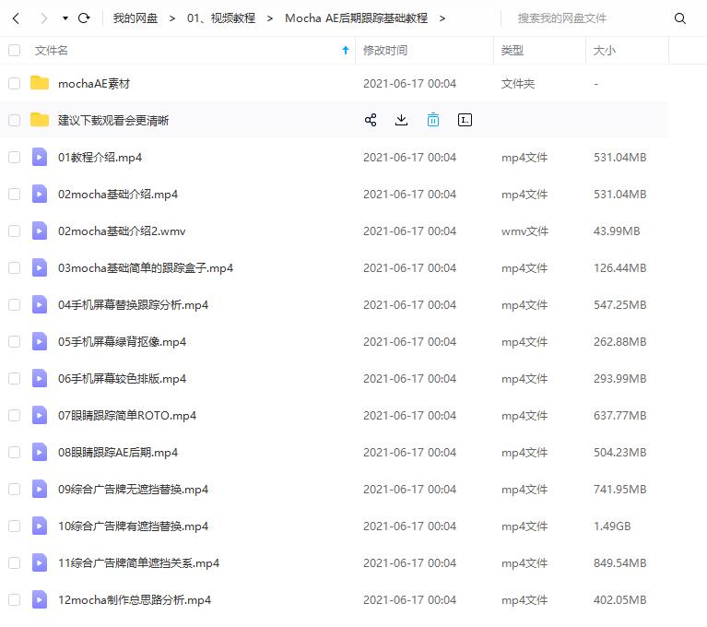Expand the chevron after 我的网盘 breadcrumb
Image resolution: width=707 pixels, height=627 pixels.
(172, 18)
